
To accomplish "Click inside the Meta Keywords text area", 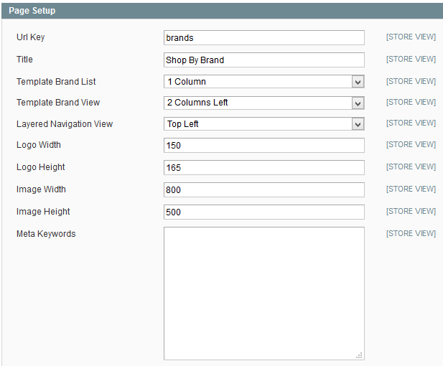I will (x=264, y=294).
